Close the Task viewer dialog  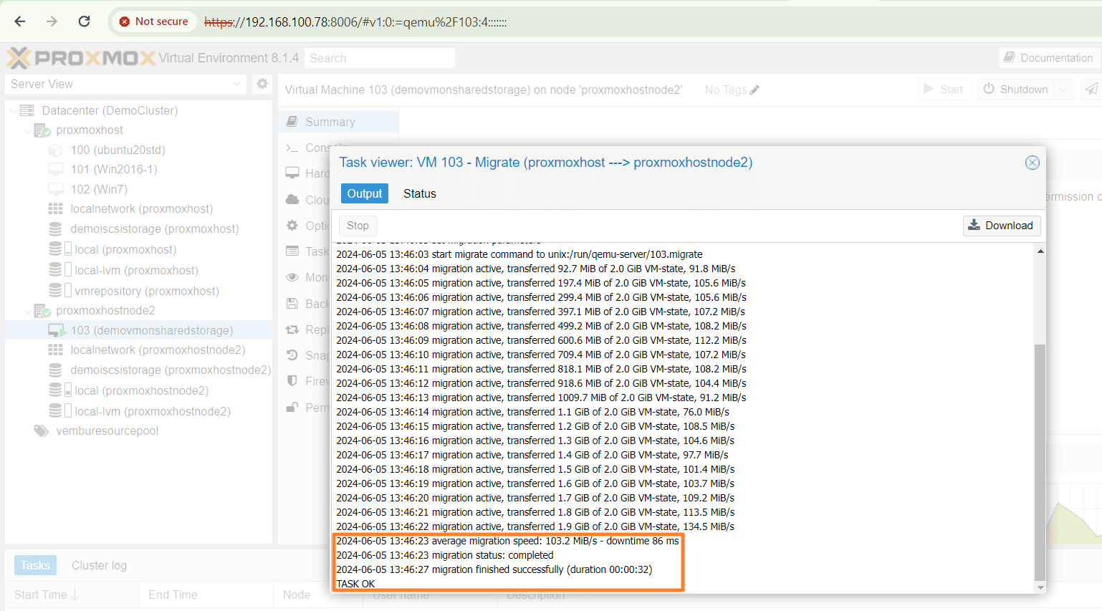[1032, 163]
